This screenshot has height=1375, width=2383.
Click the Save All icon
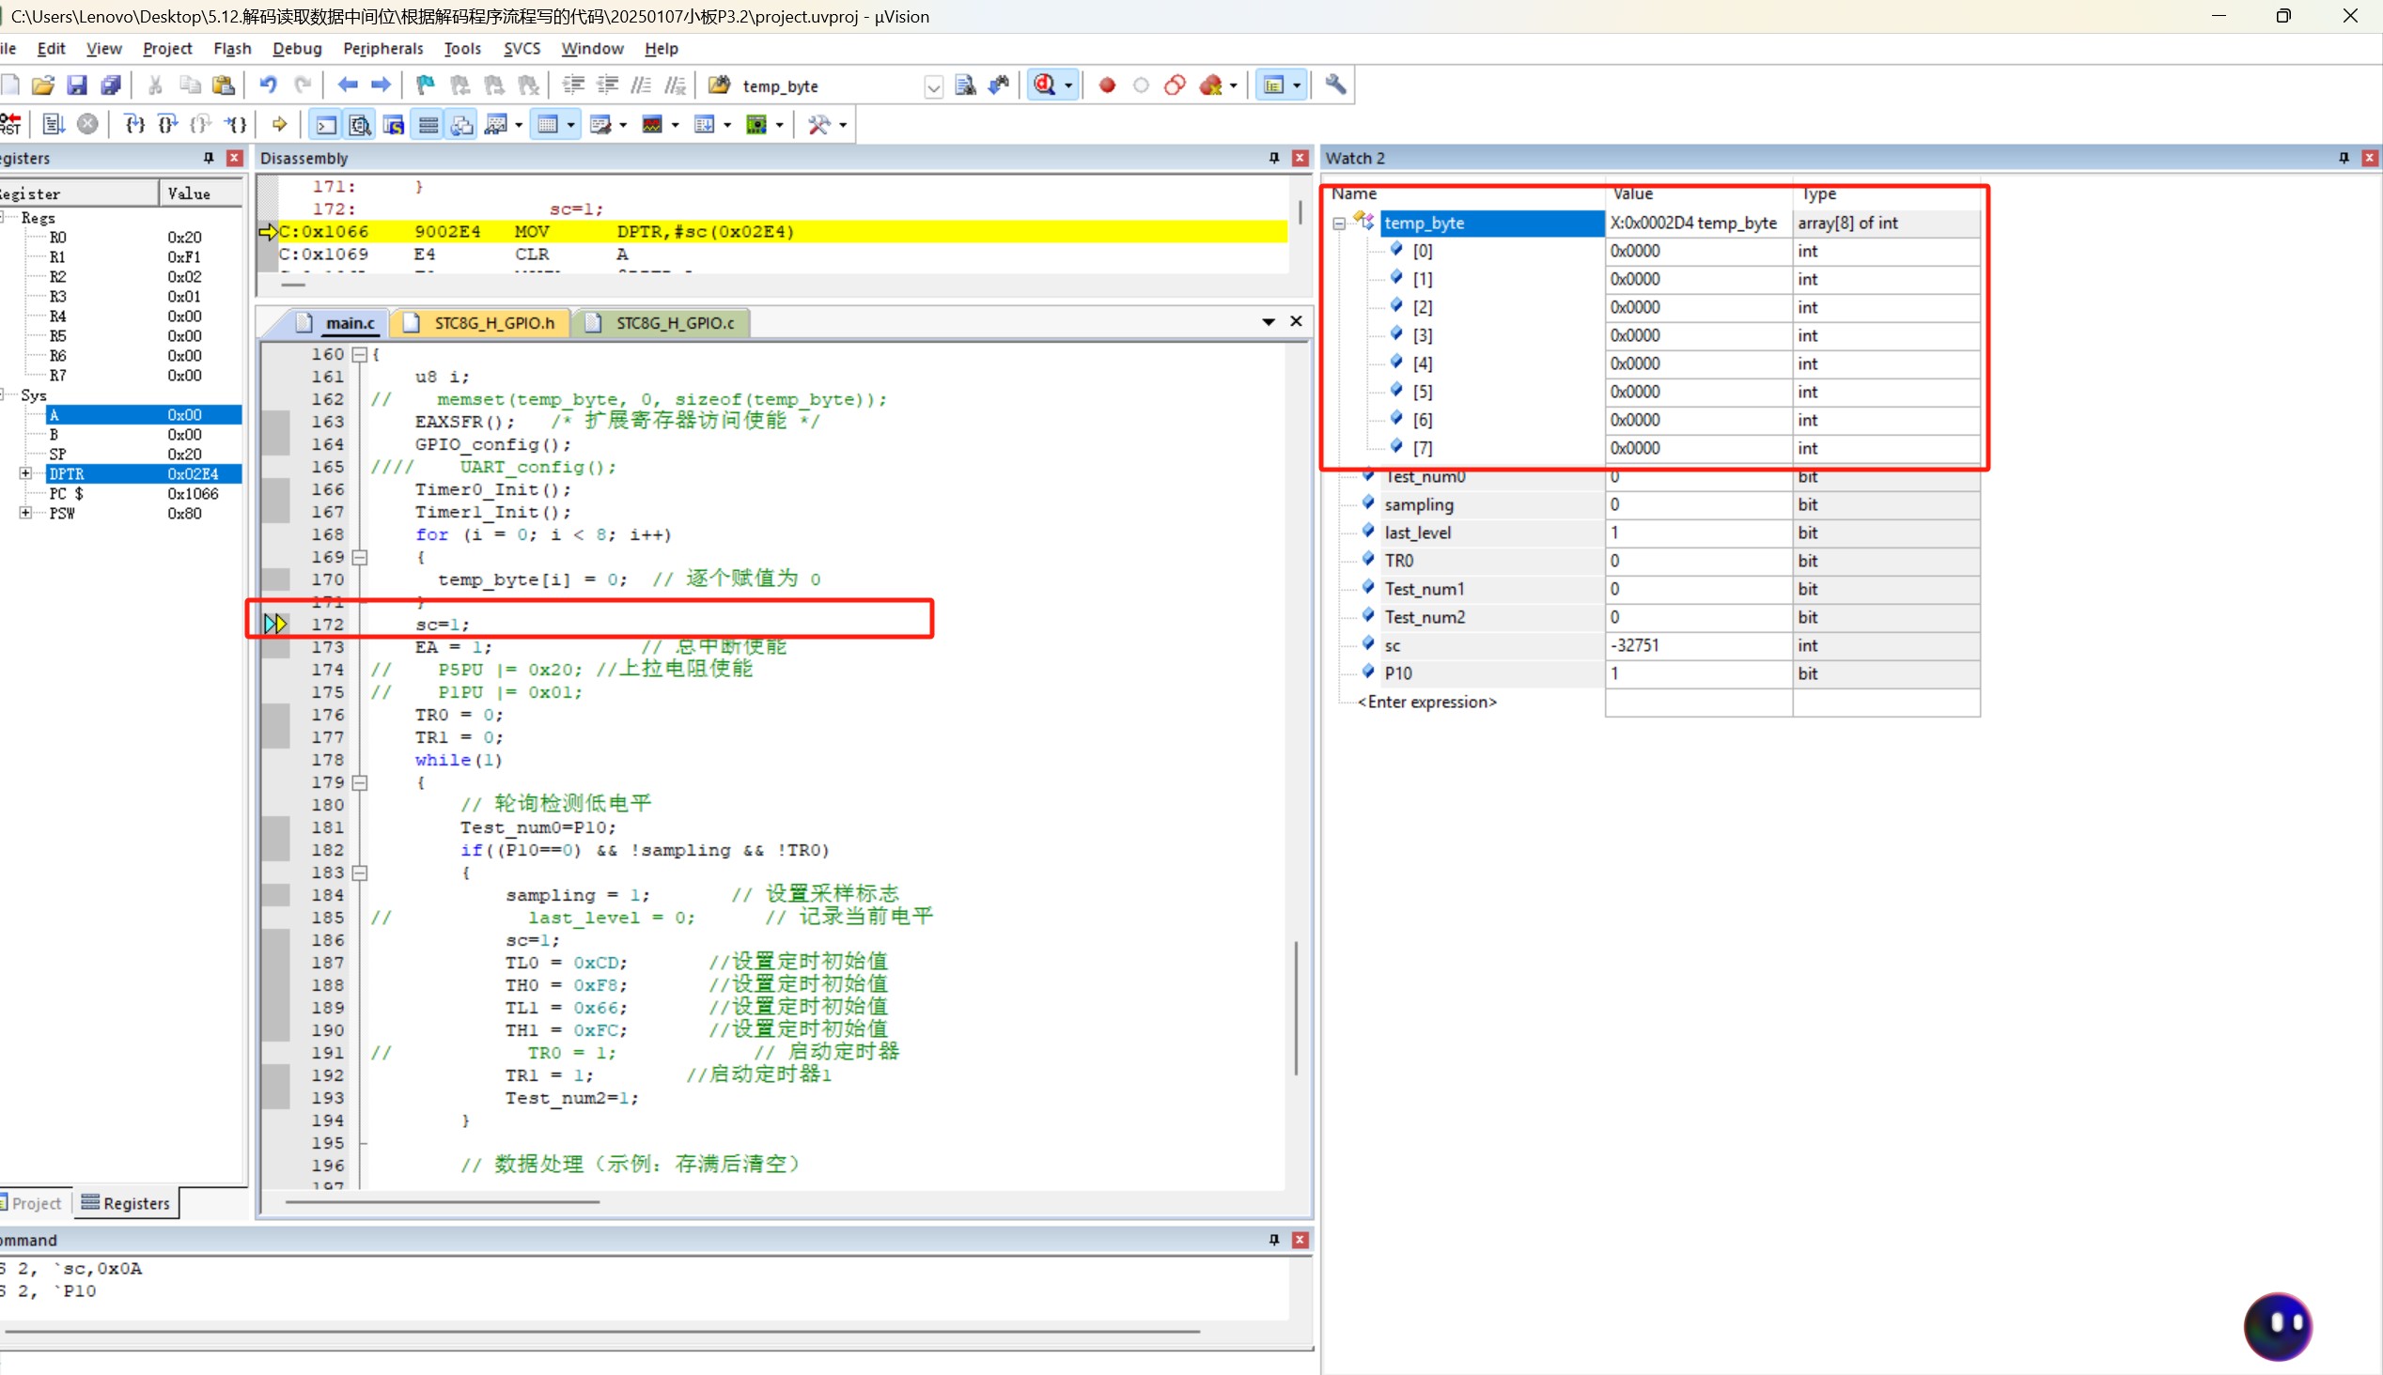[x=111, y=86]
